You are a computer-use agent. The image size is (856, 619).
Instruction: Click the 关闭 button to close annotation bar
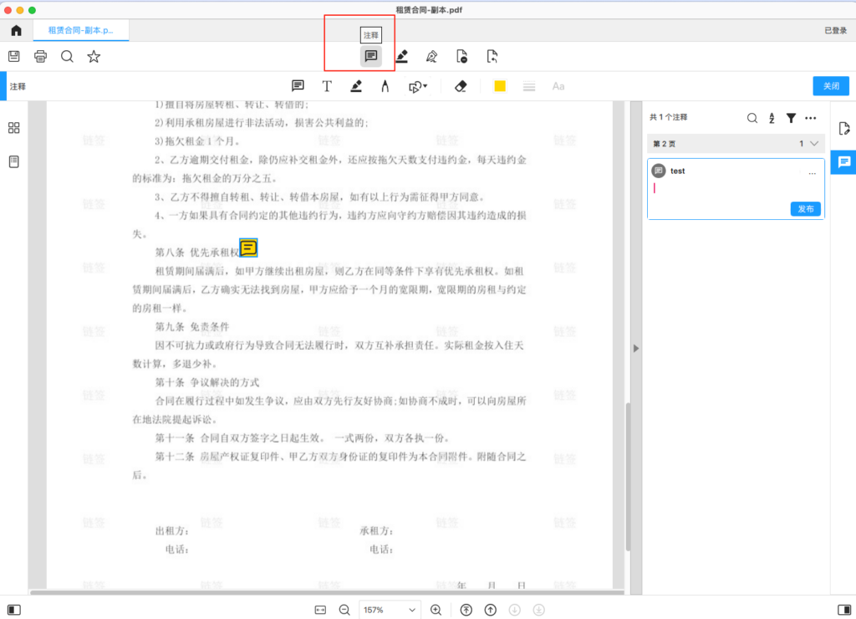tap(830, 86)
